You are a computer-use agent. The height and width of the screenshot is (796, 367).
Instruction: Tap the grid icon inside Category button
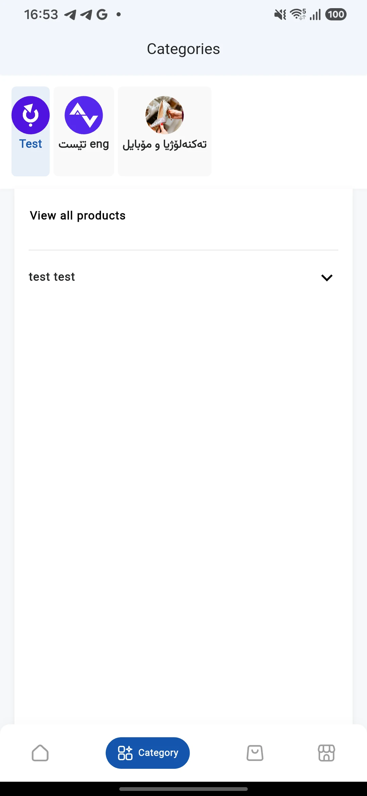(125, 753)
